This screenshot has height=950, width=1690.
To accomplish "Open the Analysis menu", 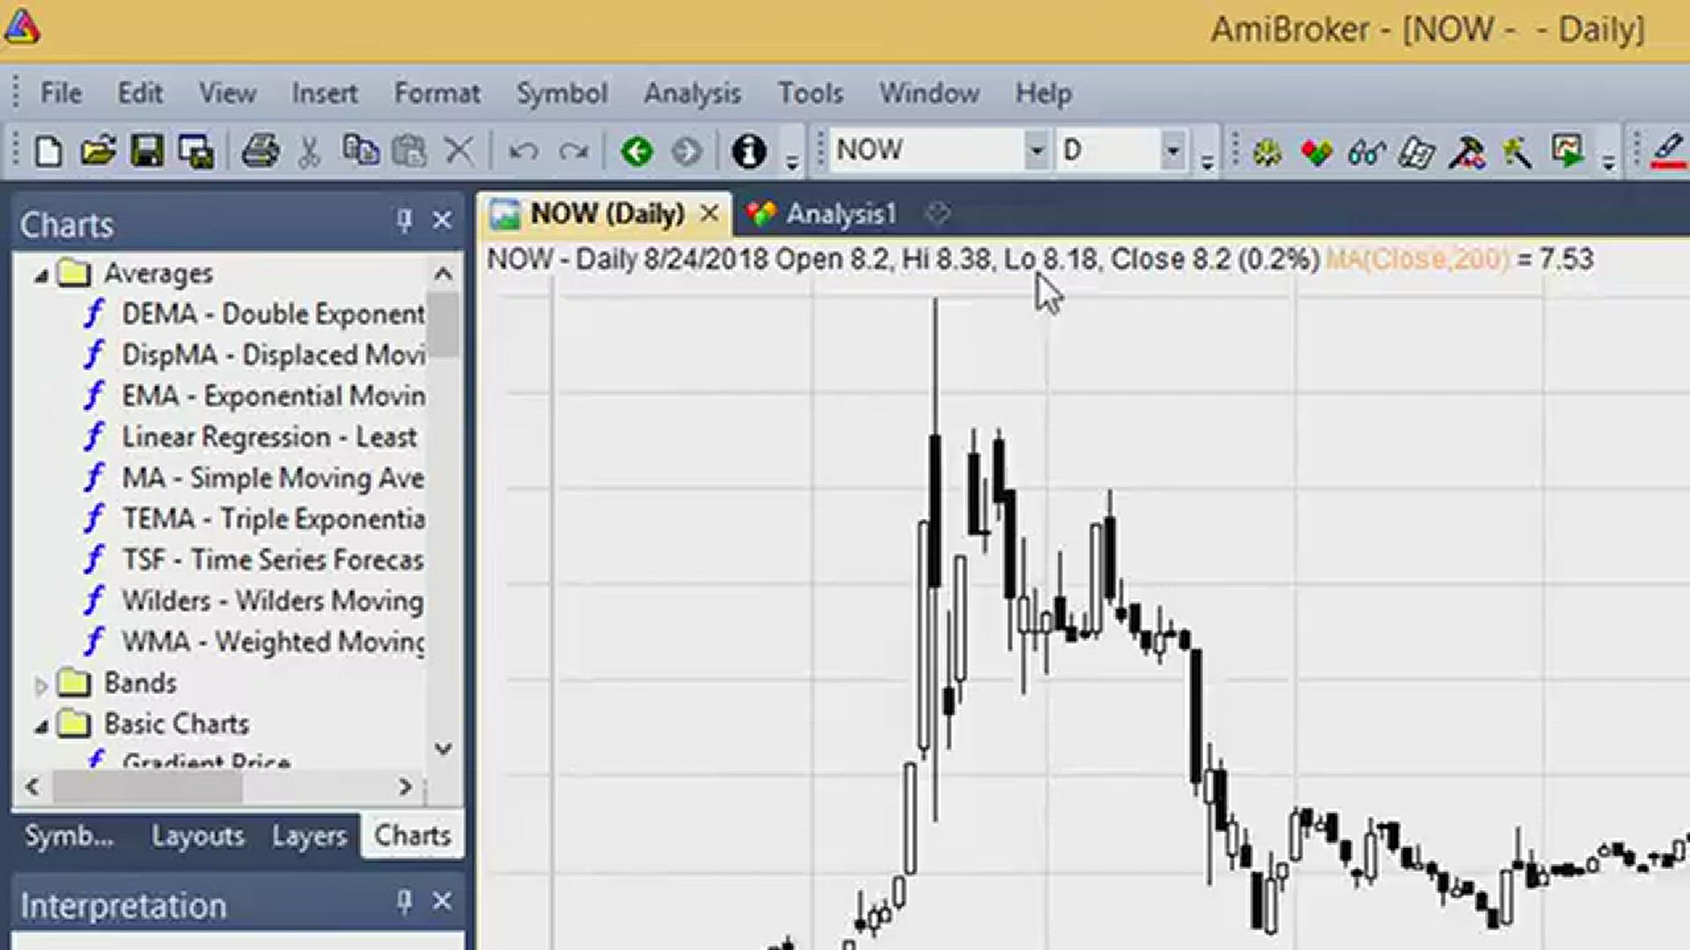I will [x=692, y=93].
